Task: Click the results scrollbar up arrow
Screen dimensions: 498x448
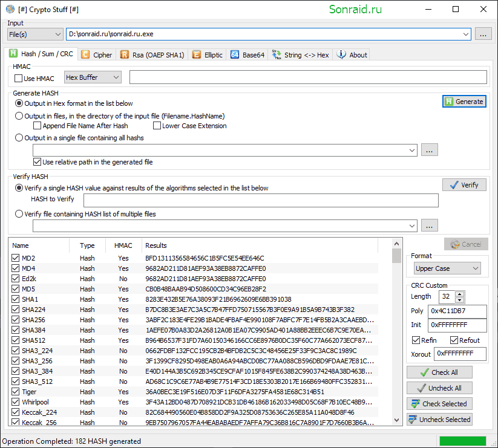Action: pos(396,244)
